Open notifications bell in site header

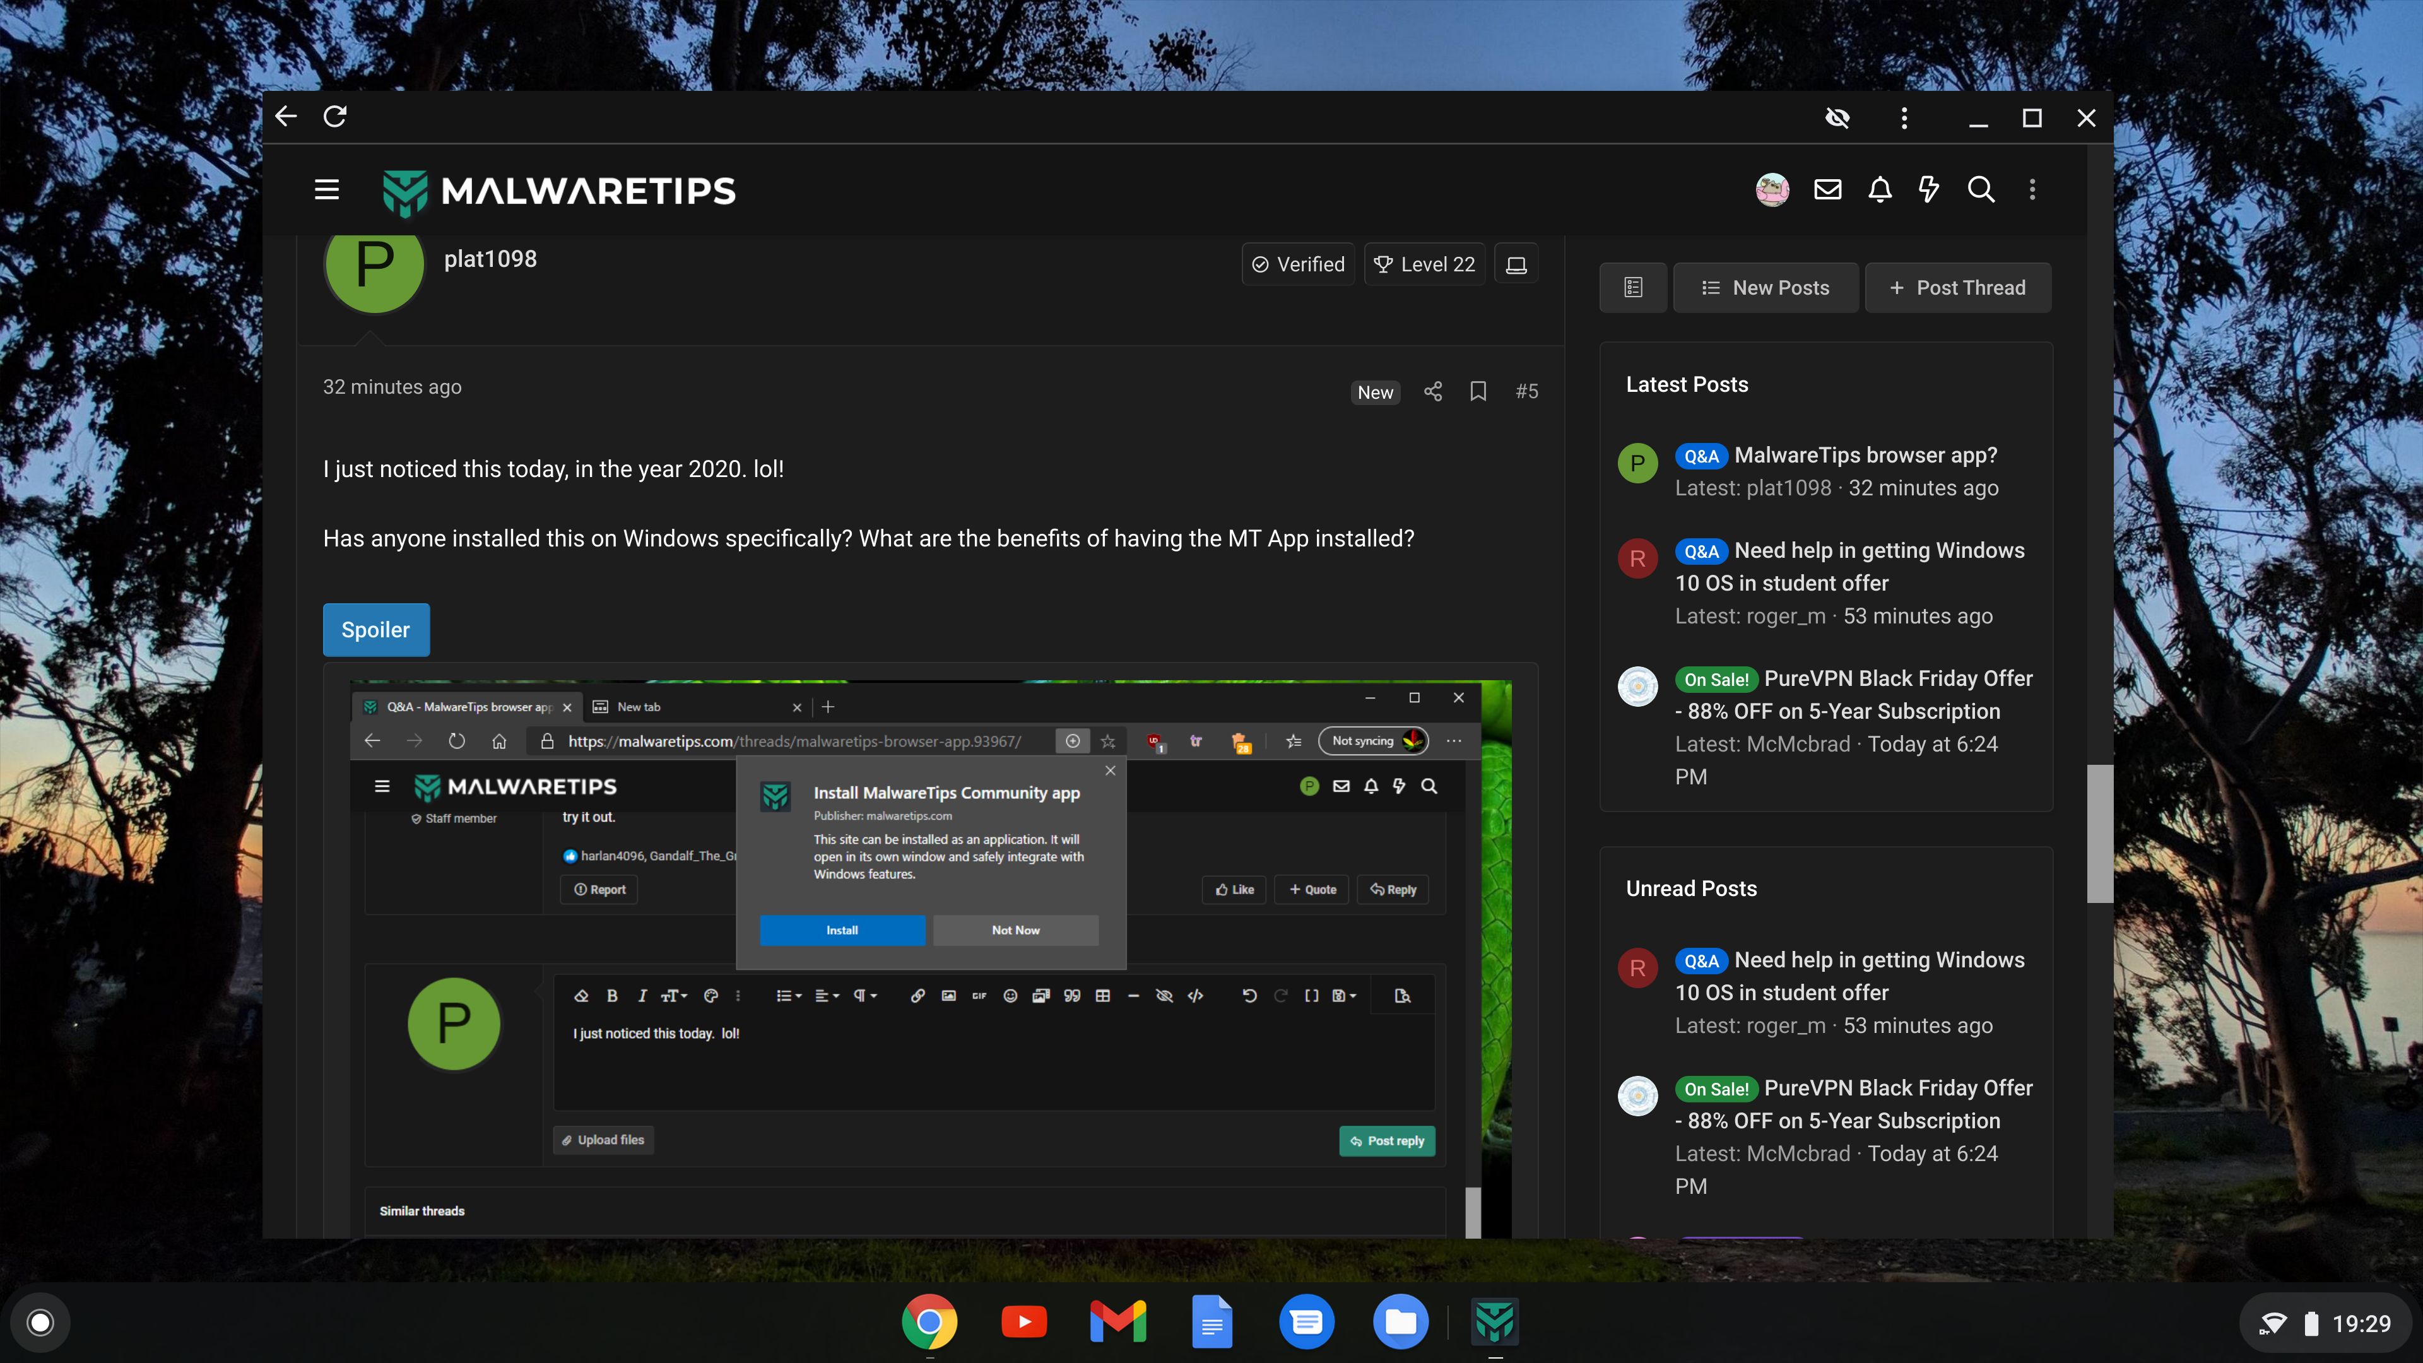pyautogui.click(x=1879, y=190)
